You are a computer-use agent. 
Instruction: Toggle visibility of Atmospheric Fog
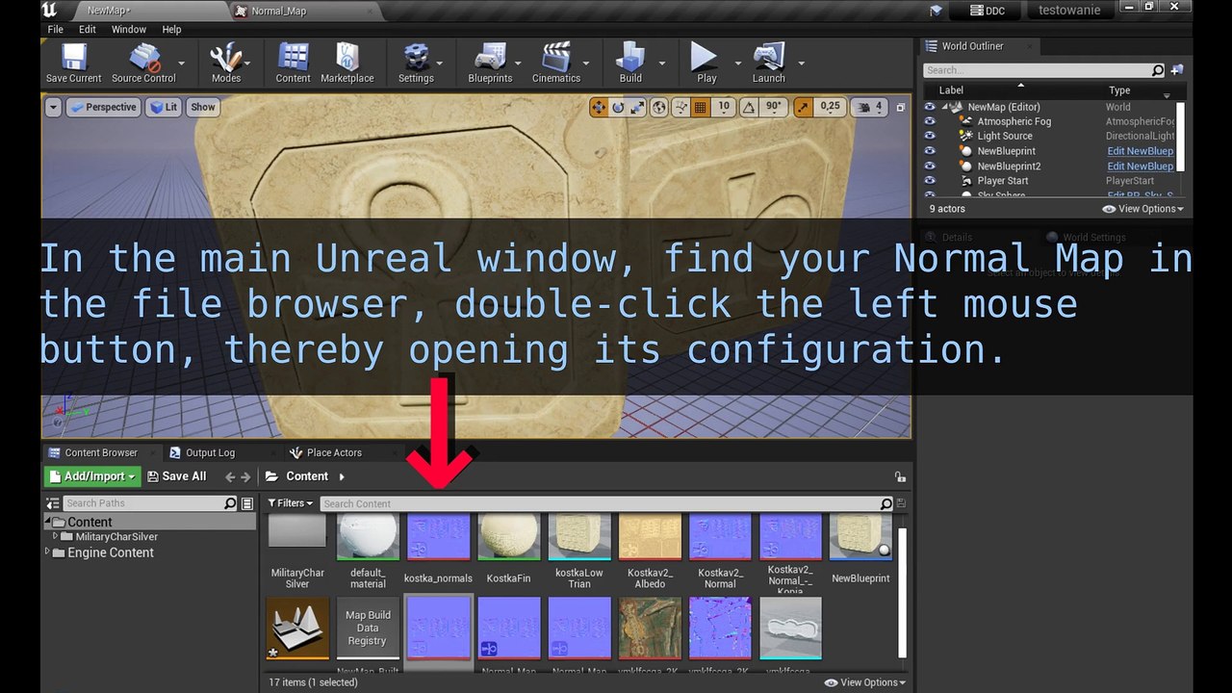point(930,121)
